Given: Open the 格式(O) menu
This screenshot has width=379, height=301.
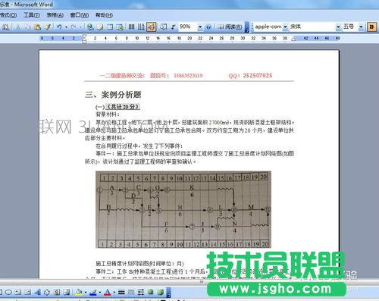Looking at the screenshot, I should pos(8,15).
